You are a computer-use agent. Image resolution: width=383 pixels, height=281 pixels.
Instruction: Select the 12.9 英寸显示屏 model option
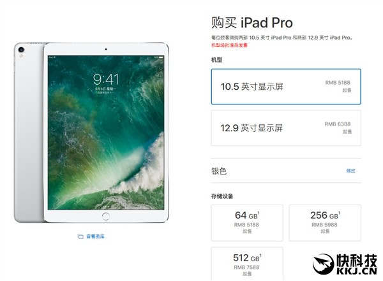click(286, 128)
